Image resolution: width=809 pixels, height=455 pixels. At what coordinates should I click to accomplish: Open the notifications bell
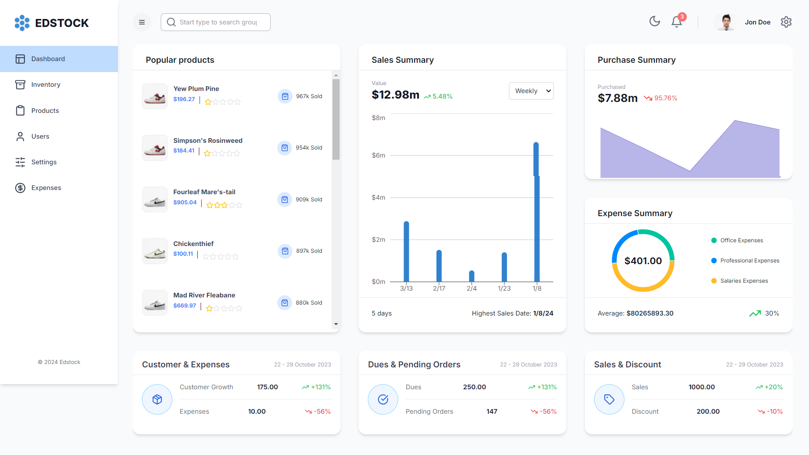click(x=677, y=22)
